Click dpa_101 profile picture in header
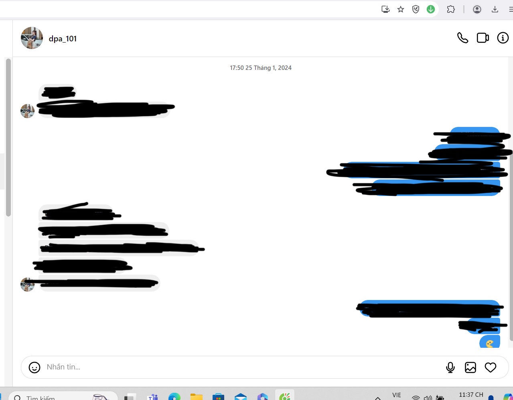The image size is (513, 400). [32, 38]
